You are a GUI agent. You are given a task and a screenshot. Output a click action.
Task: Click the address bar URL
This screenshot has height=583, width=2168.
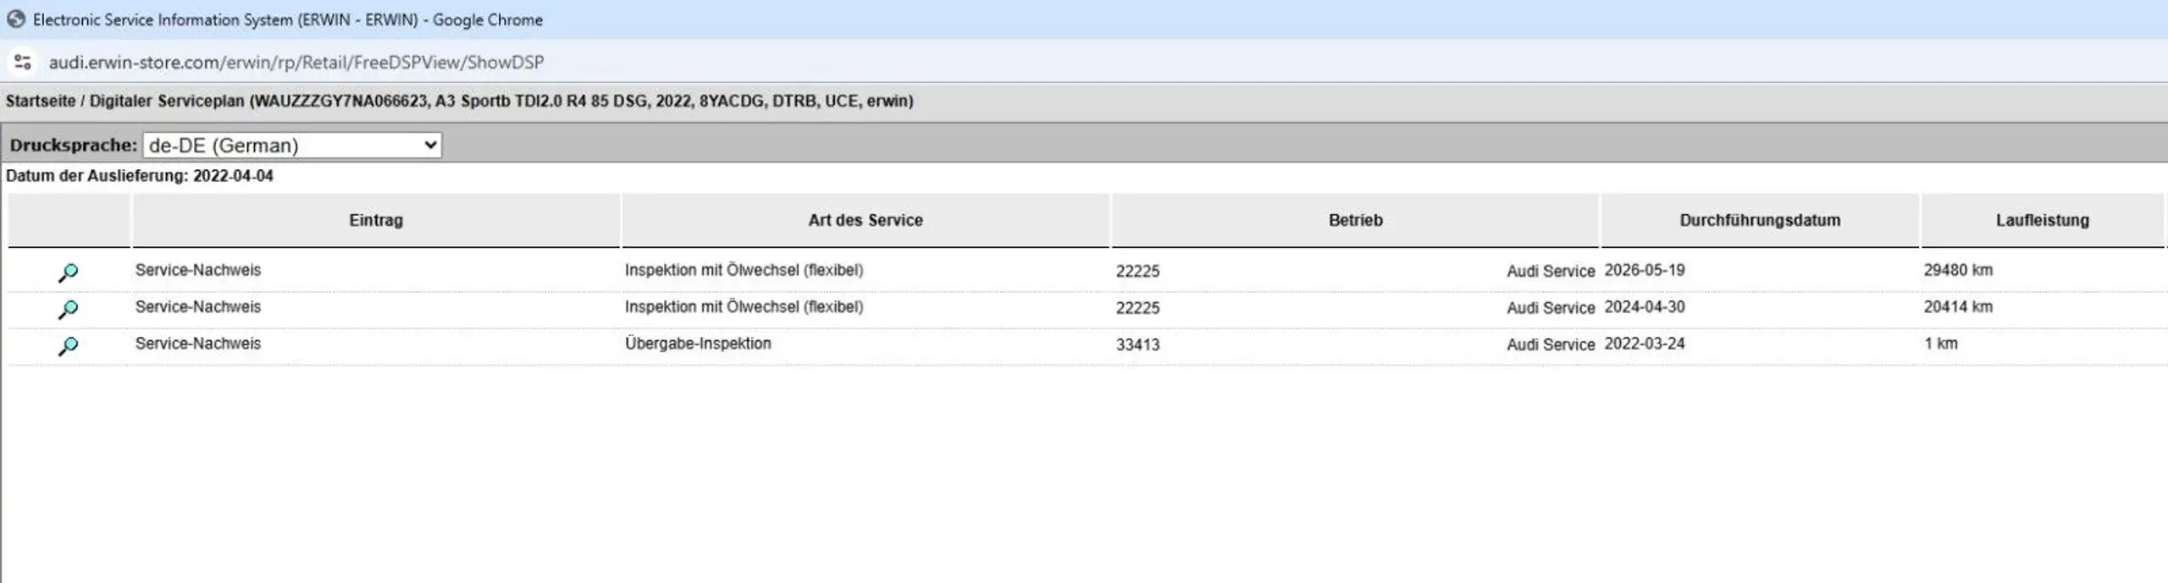coord(296,62)
